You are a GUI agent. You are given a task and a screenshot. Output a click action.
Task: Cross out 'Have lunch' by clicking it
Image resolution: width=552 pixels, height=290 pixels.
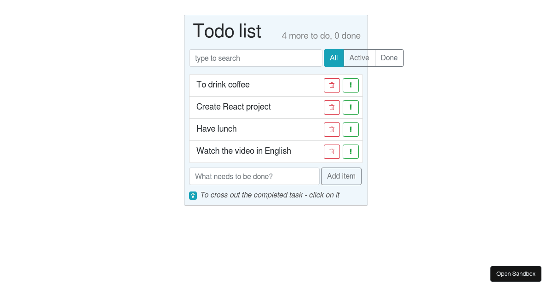pyautogui.click(x=216, y=129)
